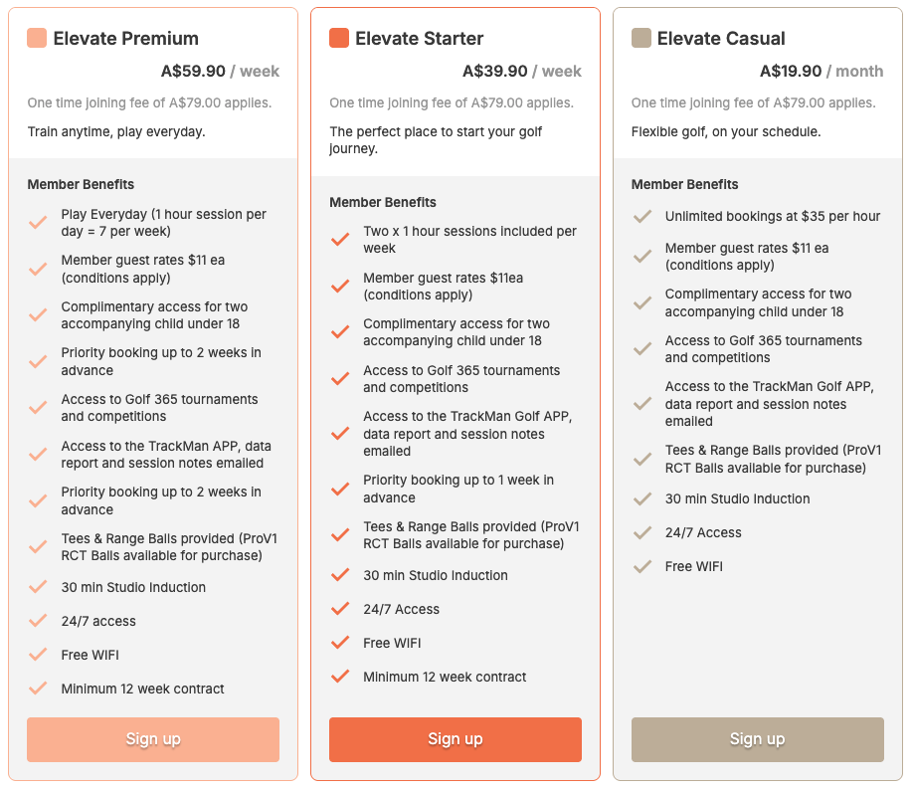Click Casual's 24/7 Access checkmark
Image resolution: width=913 pixels, height=790 pixels.
click(642, 532)
